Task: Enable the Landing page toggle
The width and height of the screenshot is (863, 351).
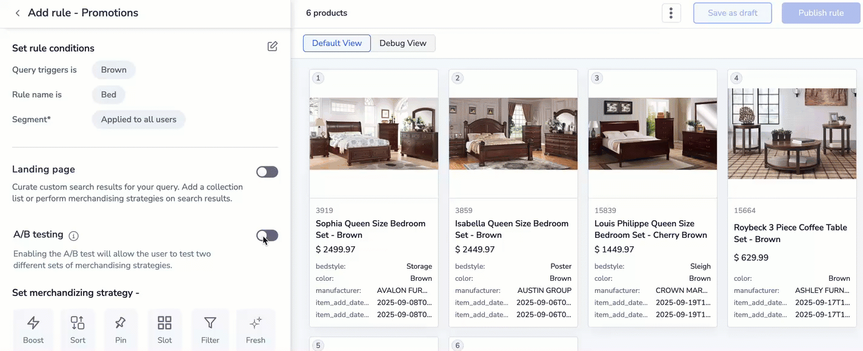Action: pos(267,172)
